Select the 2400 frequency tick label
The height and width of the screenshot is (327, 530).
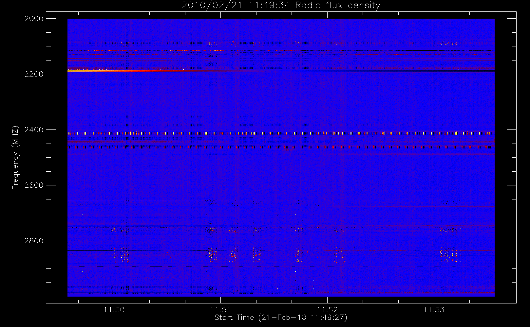(x=34, y=130)
